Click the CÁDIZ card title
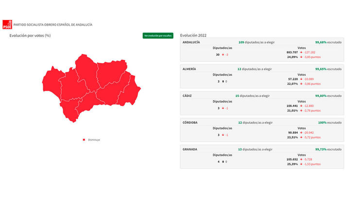This screenshot has height=197, width=350. (187, 96)
